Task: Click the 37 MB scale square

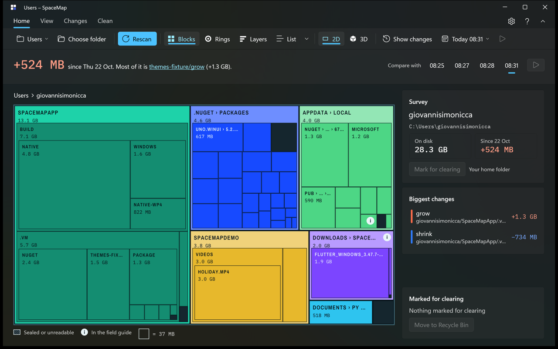Action: click(144, 334)
